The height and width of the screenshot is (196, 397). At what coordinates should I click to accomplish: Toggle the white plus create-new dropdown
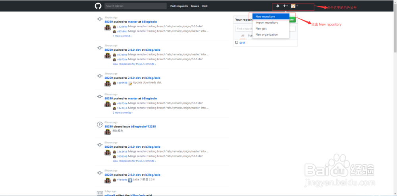pyautogui.click(x=285, y=6)
